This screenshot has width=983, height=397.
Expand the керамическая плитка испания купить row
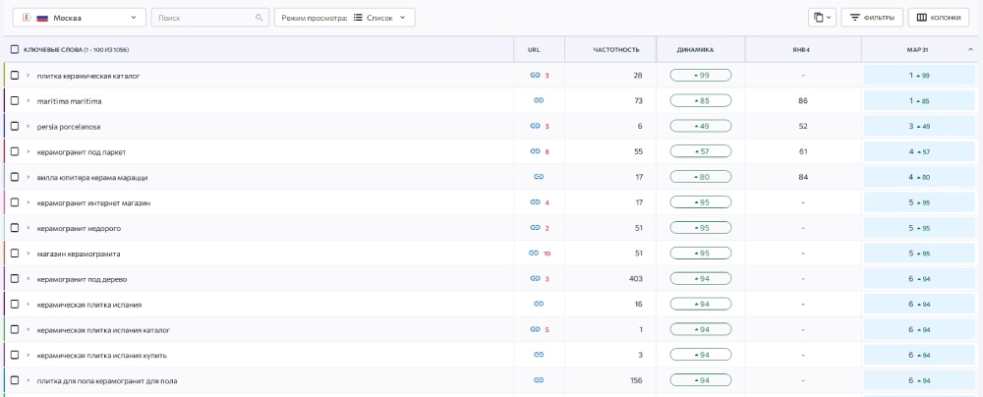pyautogui.click(x=29, y=355)
